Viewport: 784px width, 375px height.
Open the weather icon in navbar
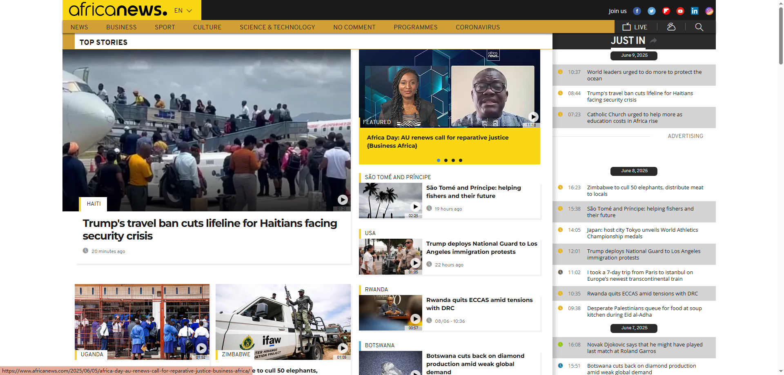[671, 27]
